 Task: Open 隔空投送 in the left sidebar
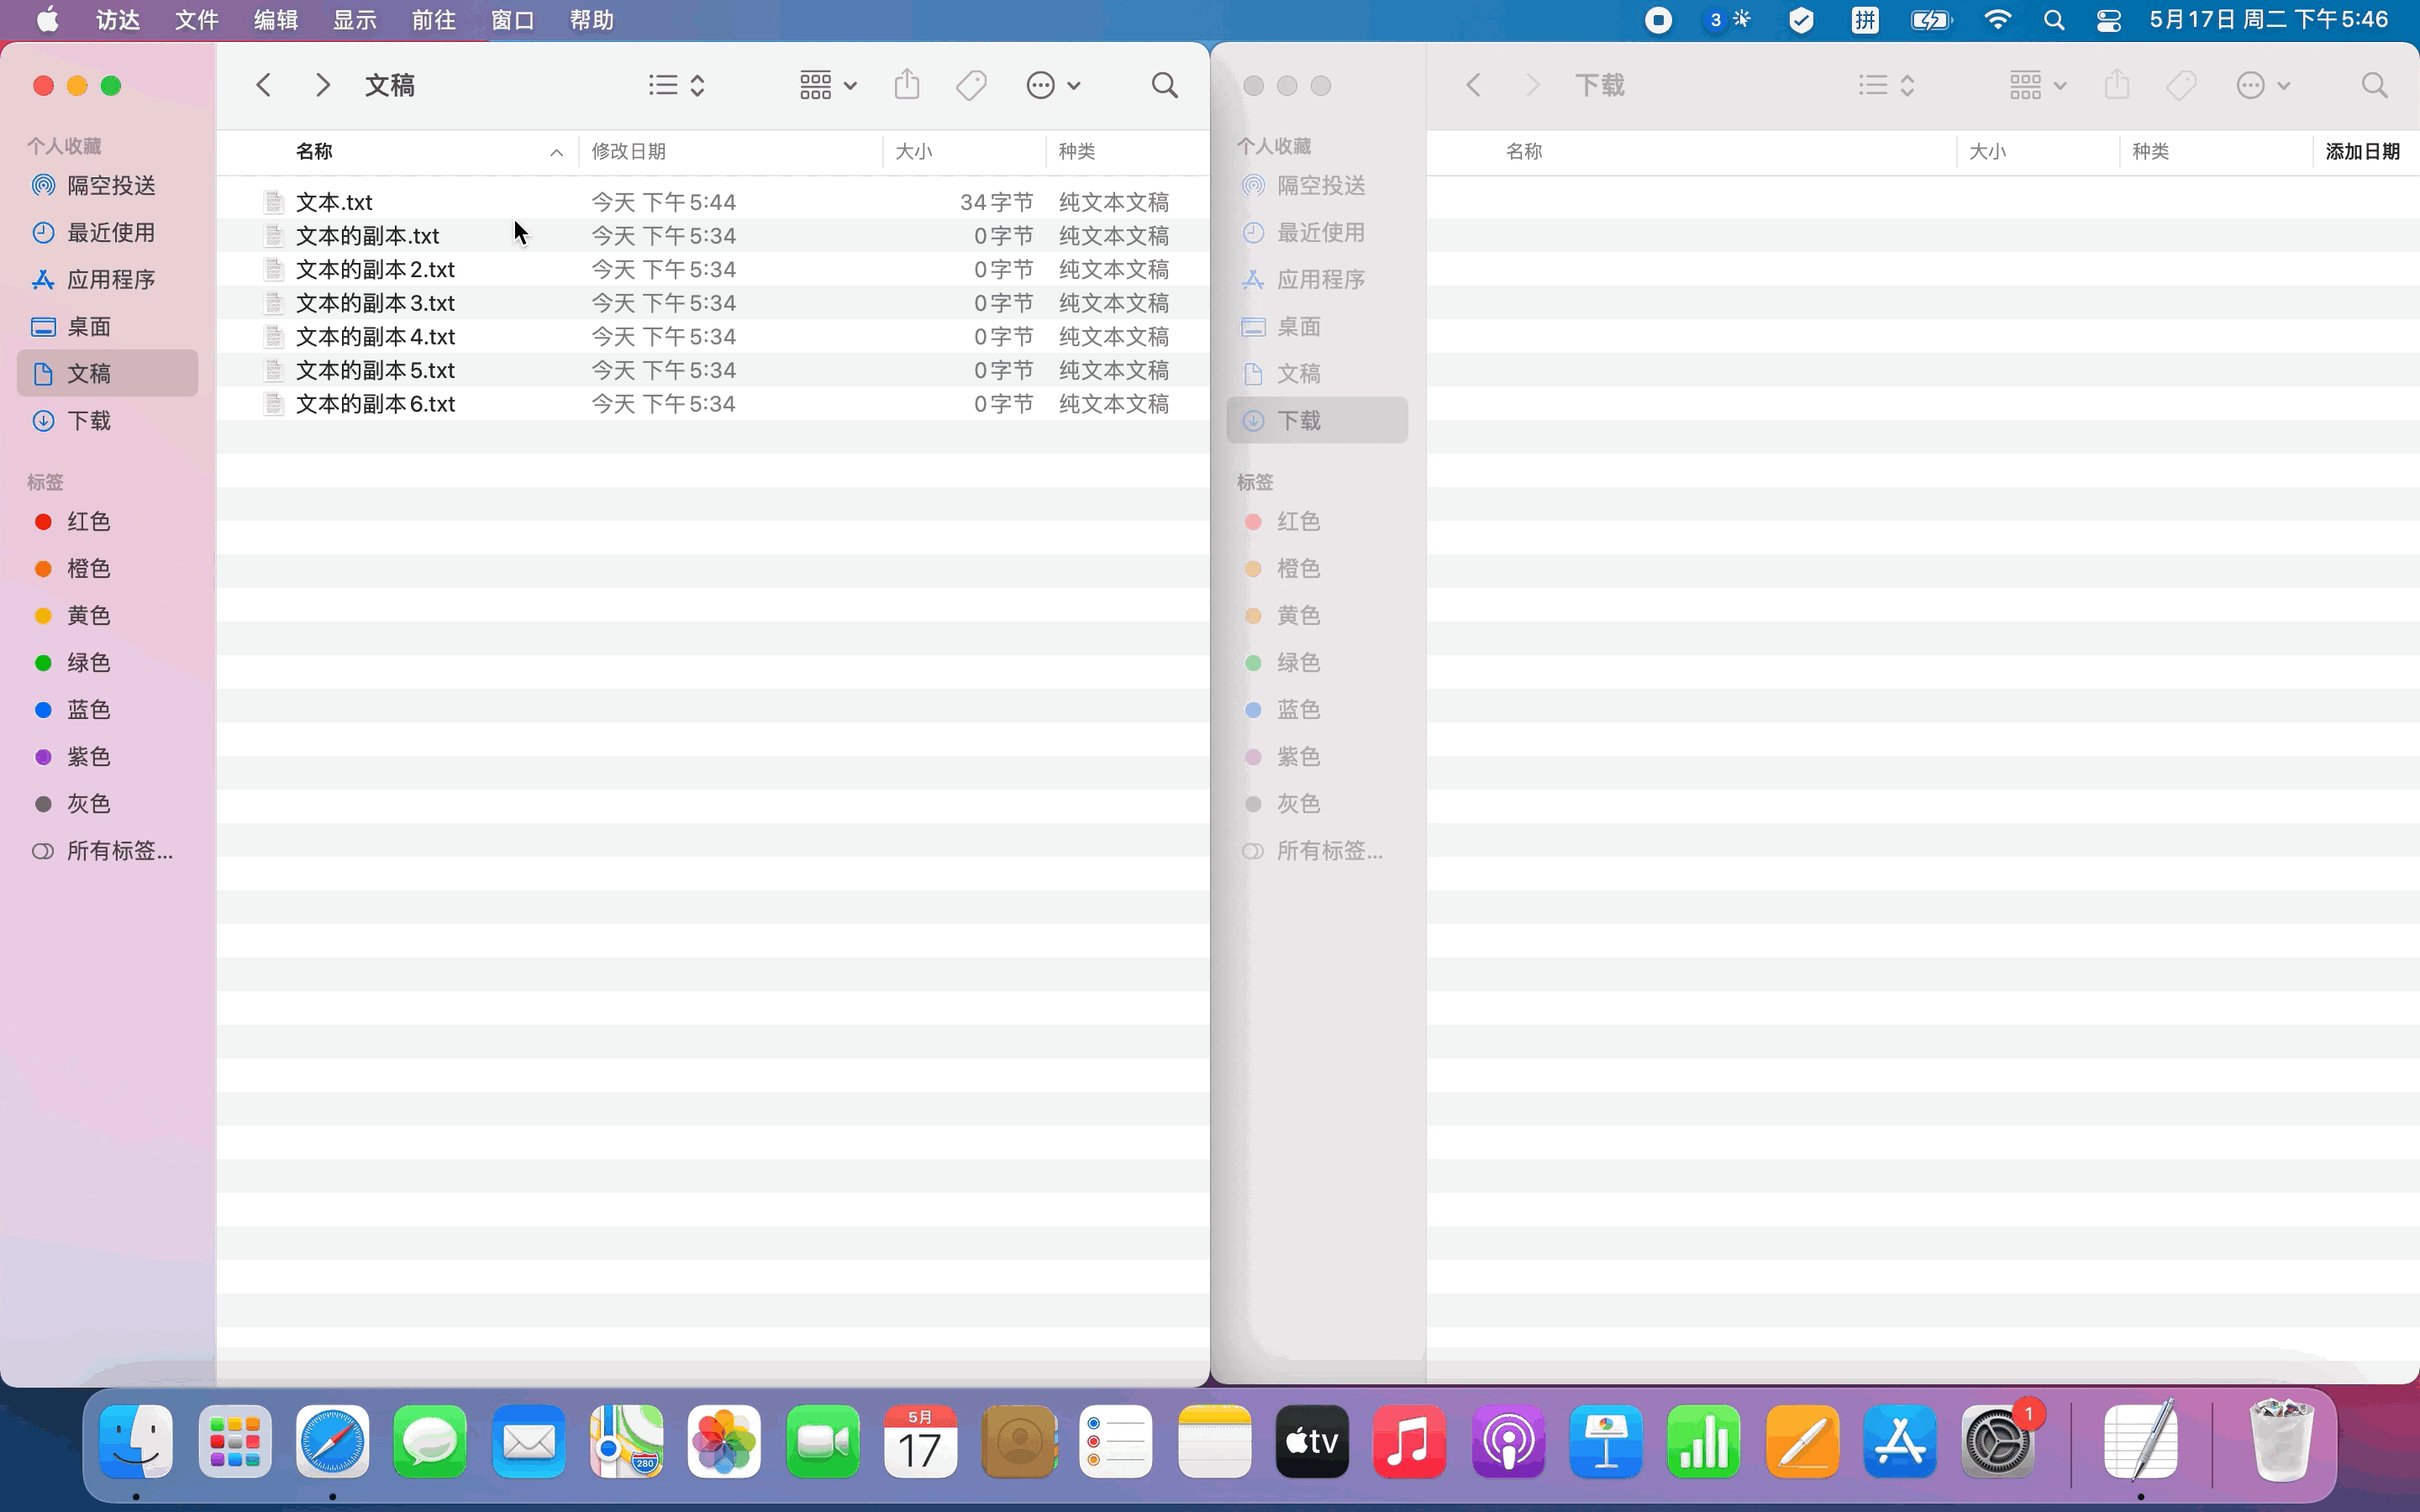tap(110, 185)
